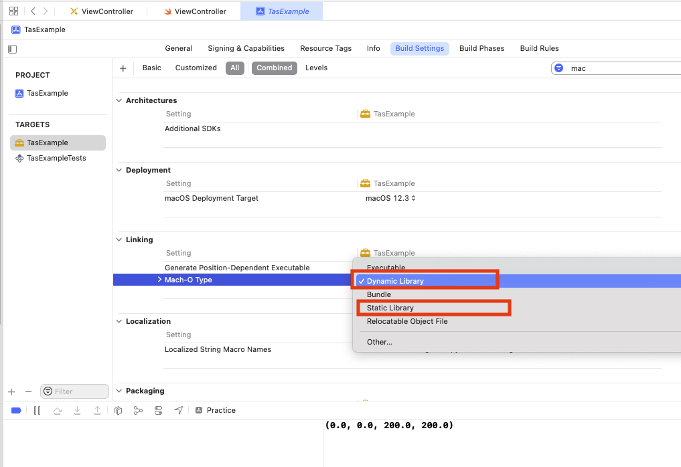Switch to Levels view
This screenshot has width=681, height=467.
pos(316,68)
